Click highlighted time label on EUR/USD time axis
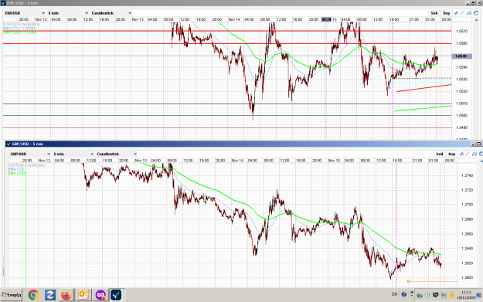483x302 pixels. pos(327,19)
